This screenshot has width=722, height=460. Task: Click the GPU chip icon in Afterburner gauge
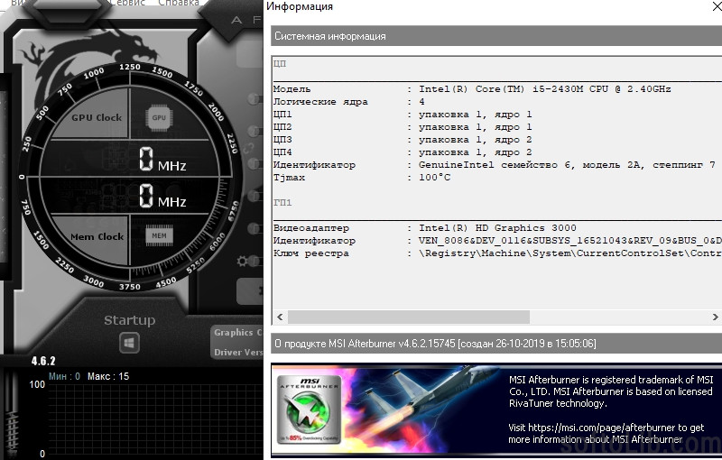pos(159,117)
